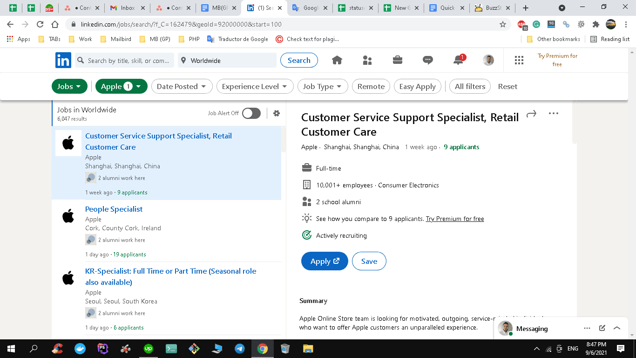Click the Grammarly extension icon
The height and width of the screenshot is (358, 636).
coord(536,24)
